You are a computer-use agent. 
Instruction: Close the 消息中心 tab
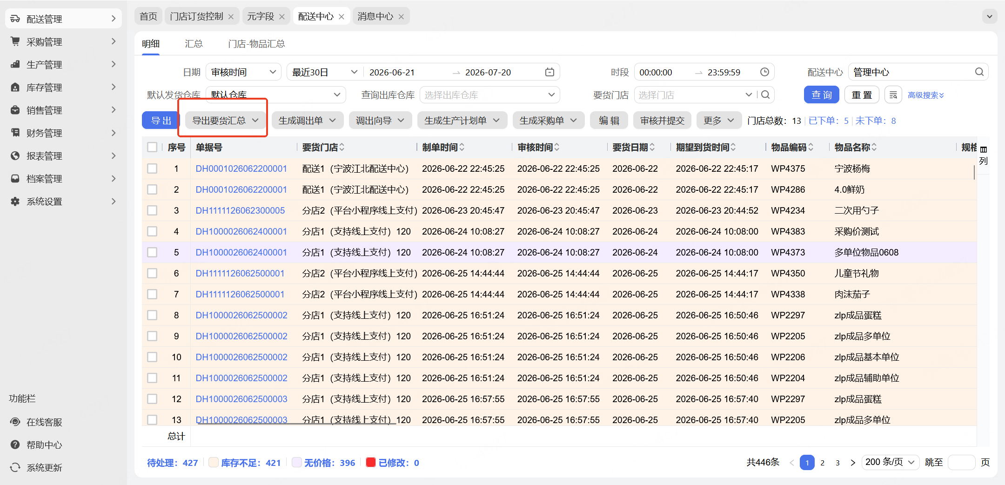pyautogui.click(x=401, y=17)
